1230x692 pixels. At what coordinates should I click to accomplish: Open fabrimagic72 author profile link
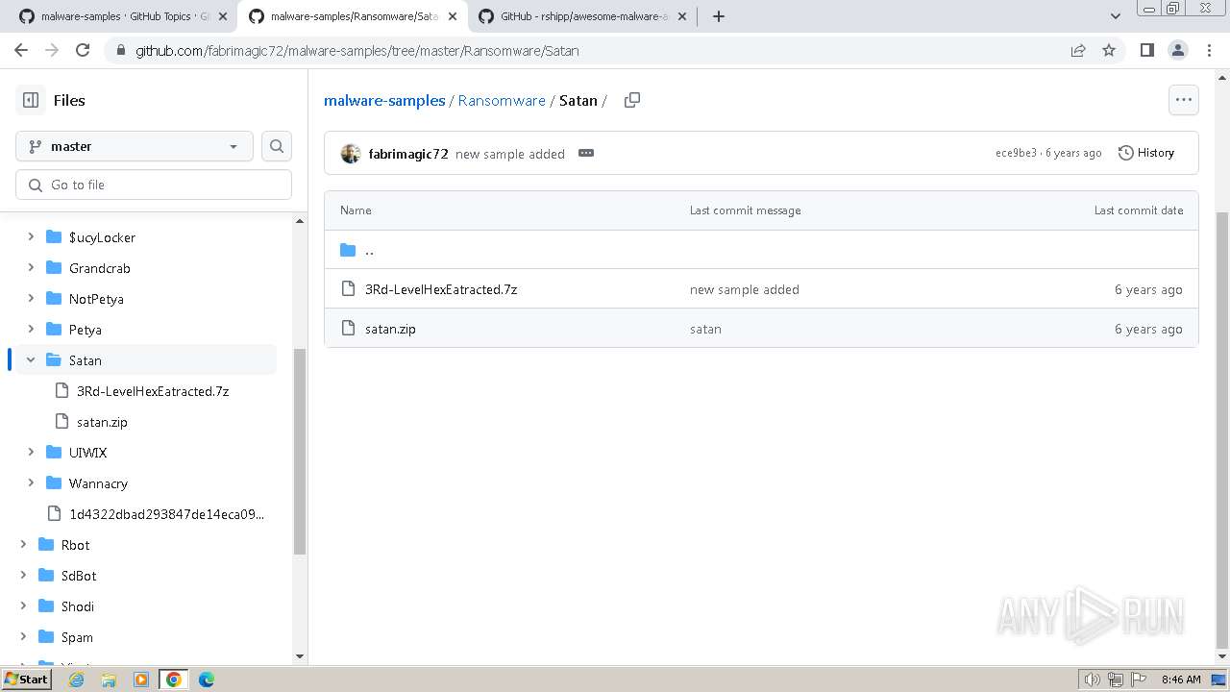pyautogui.click(x=408, y=154)
